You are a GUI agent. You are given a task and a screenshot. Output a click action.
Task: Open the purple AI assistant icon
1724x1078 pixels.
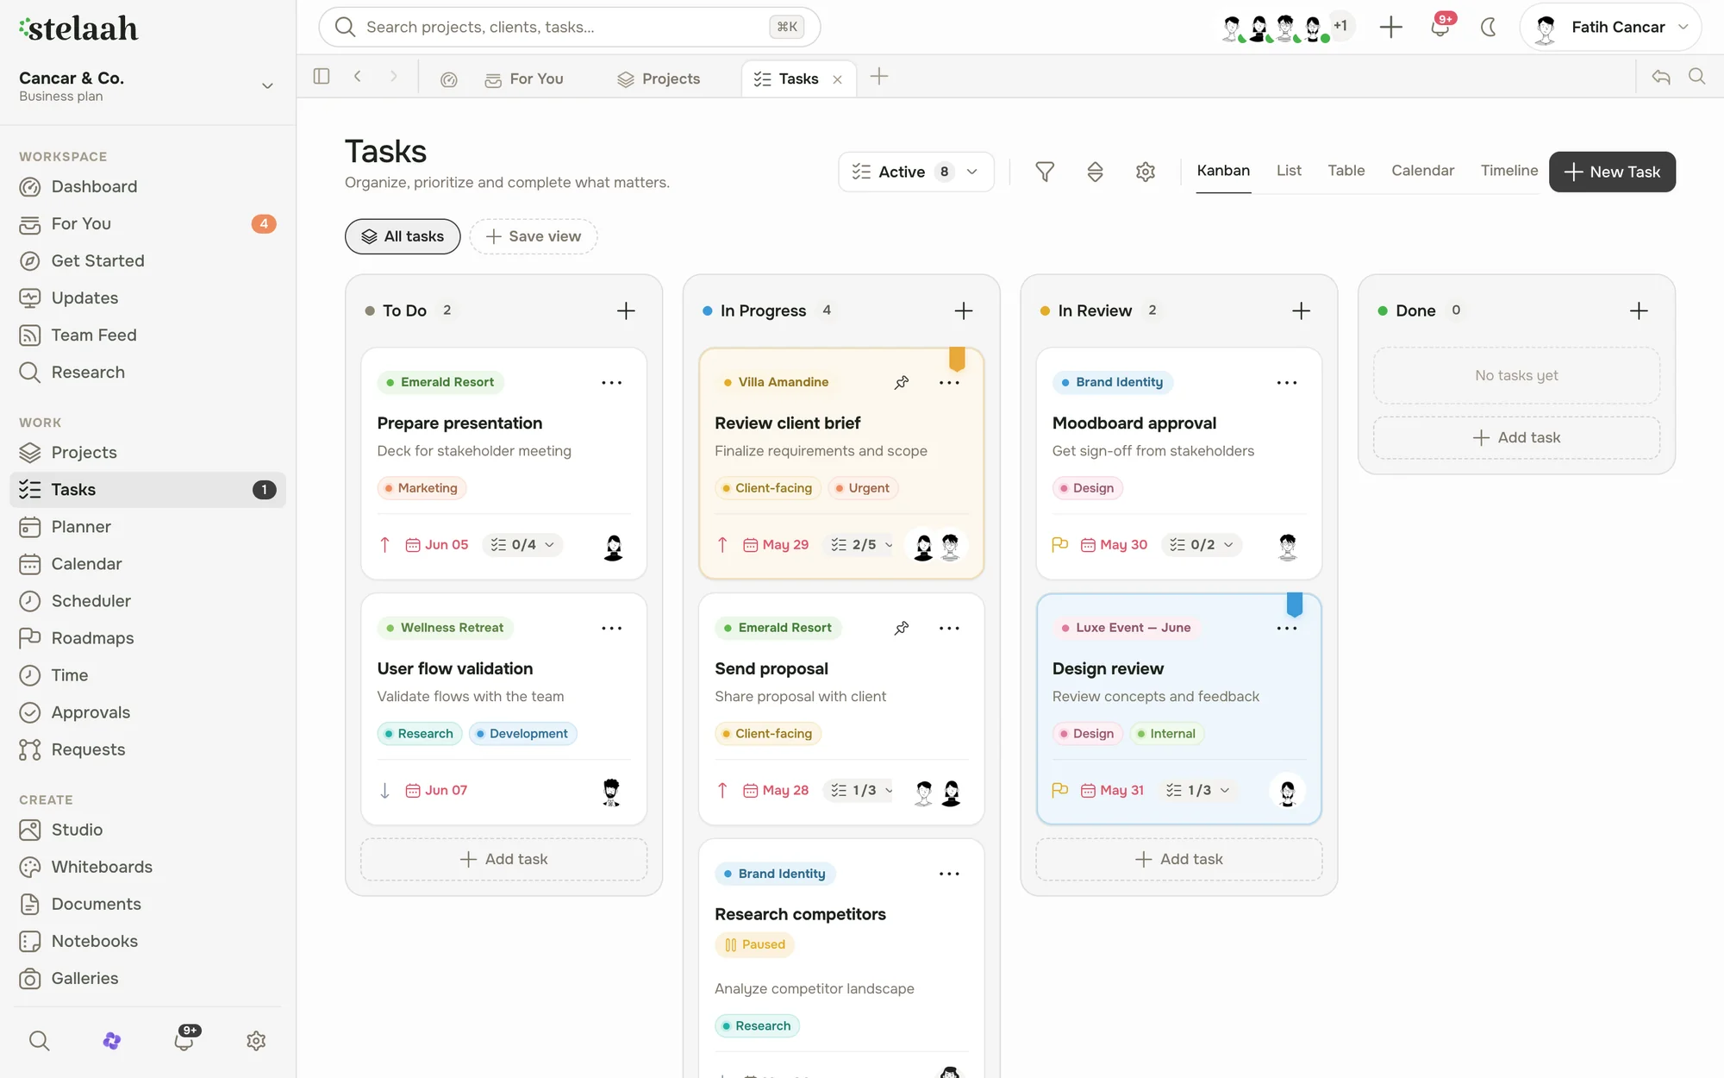112,1040
